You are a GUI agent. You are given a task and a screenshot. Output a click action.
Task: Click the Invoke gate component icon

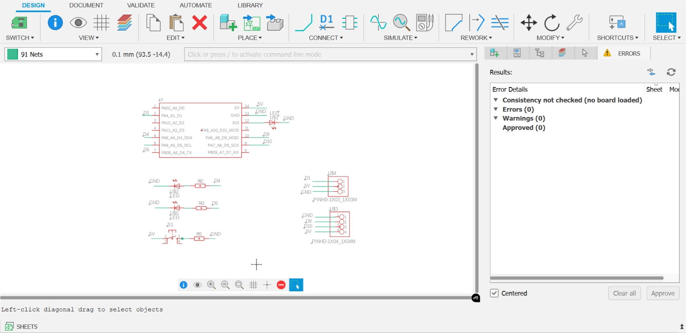click(x=350, y=23)
